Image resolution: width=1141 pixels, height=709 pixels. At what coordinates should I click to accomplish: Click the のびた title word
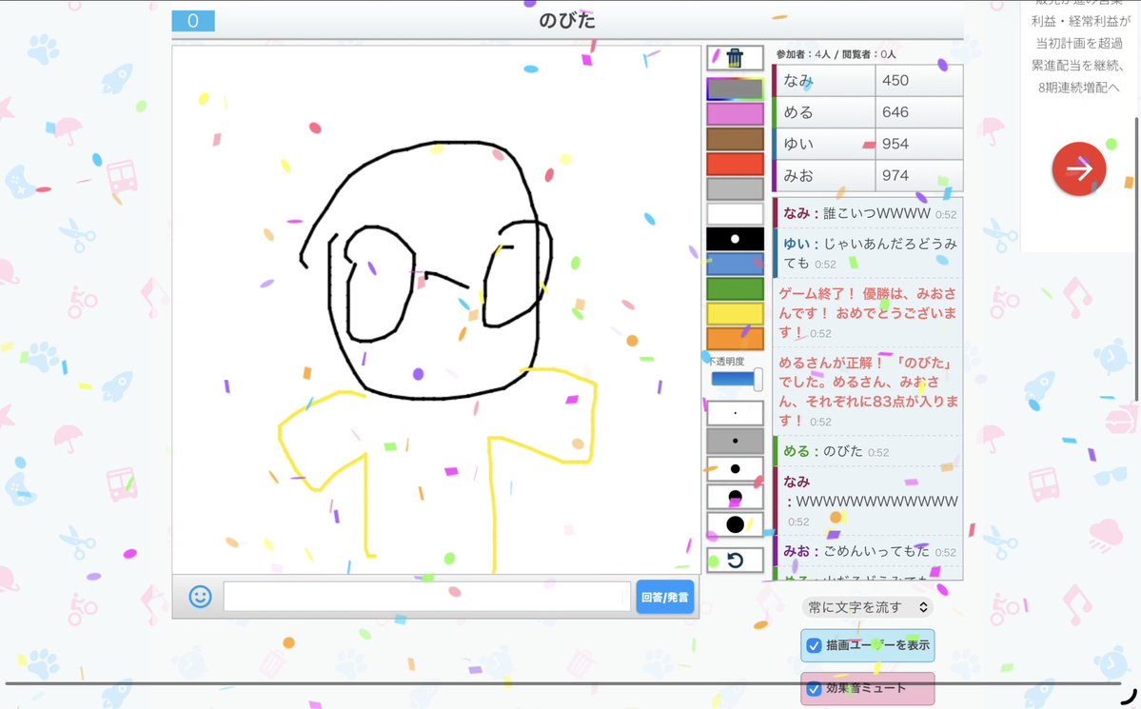[x=567, y=20]
